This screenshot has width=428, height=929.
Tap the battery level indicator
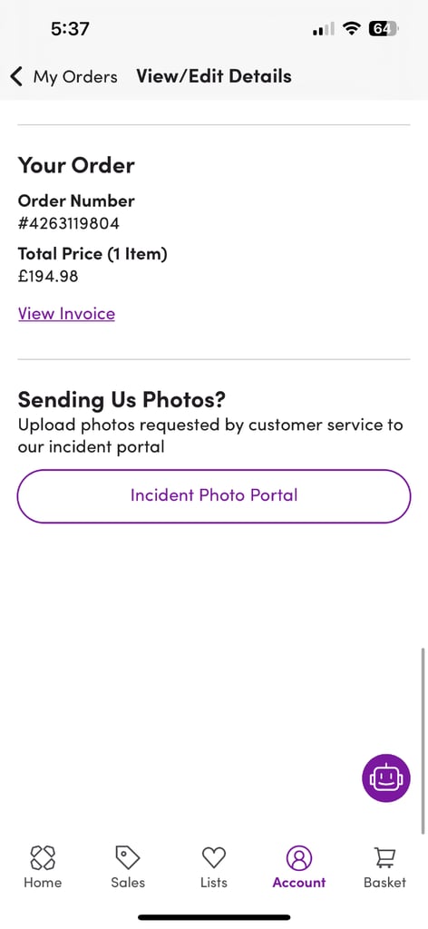pos(384,28)
